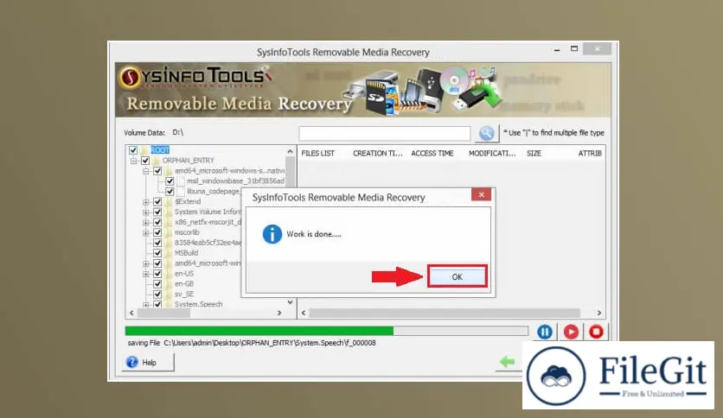Uncheck the sv_SE folder checkbox
The height and width of the screenshot is (418, 723).
click(157, 294)
